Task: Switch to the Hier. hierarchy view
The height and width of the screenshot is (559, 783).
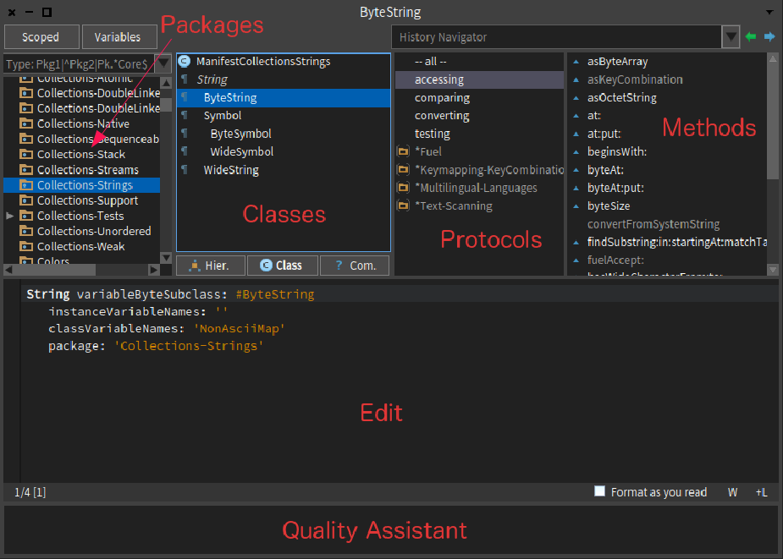Action: pos(211,266)
